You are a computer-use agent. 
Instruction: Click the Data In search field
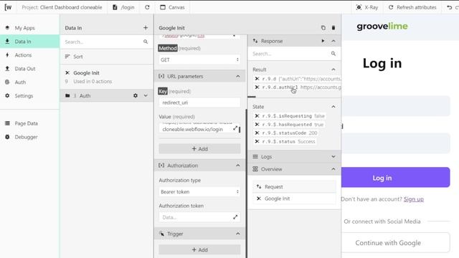pyautogui.click(x=103, y=42)
